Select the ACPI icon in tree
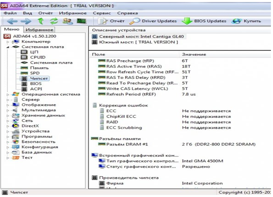This screenshot has height=197, width=273. click(24, 89)
